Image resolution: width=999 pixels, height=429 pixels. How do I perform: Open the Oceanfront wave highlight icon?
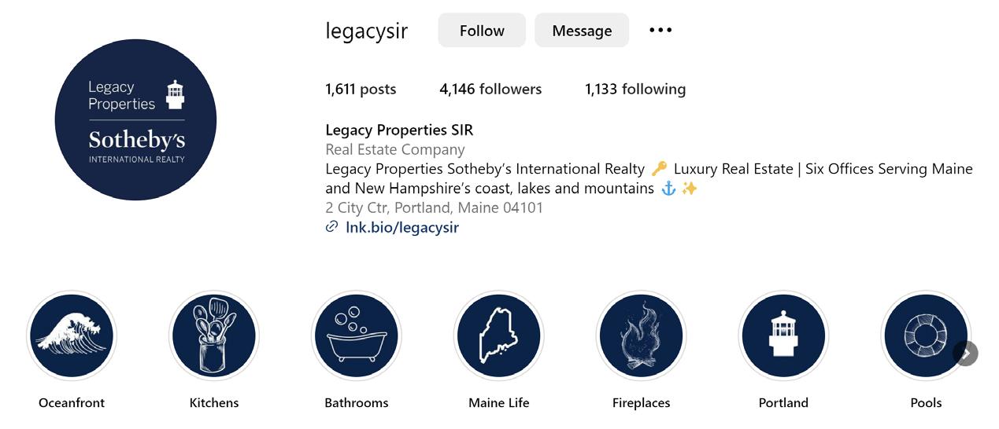(x=72, y=336)
